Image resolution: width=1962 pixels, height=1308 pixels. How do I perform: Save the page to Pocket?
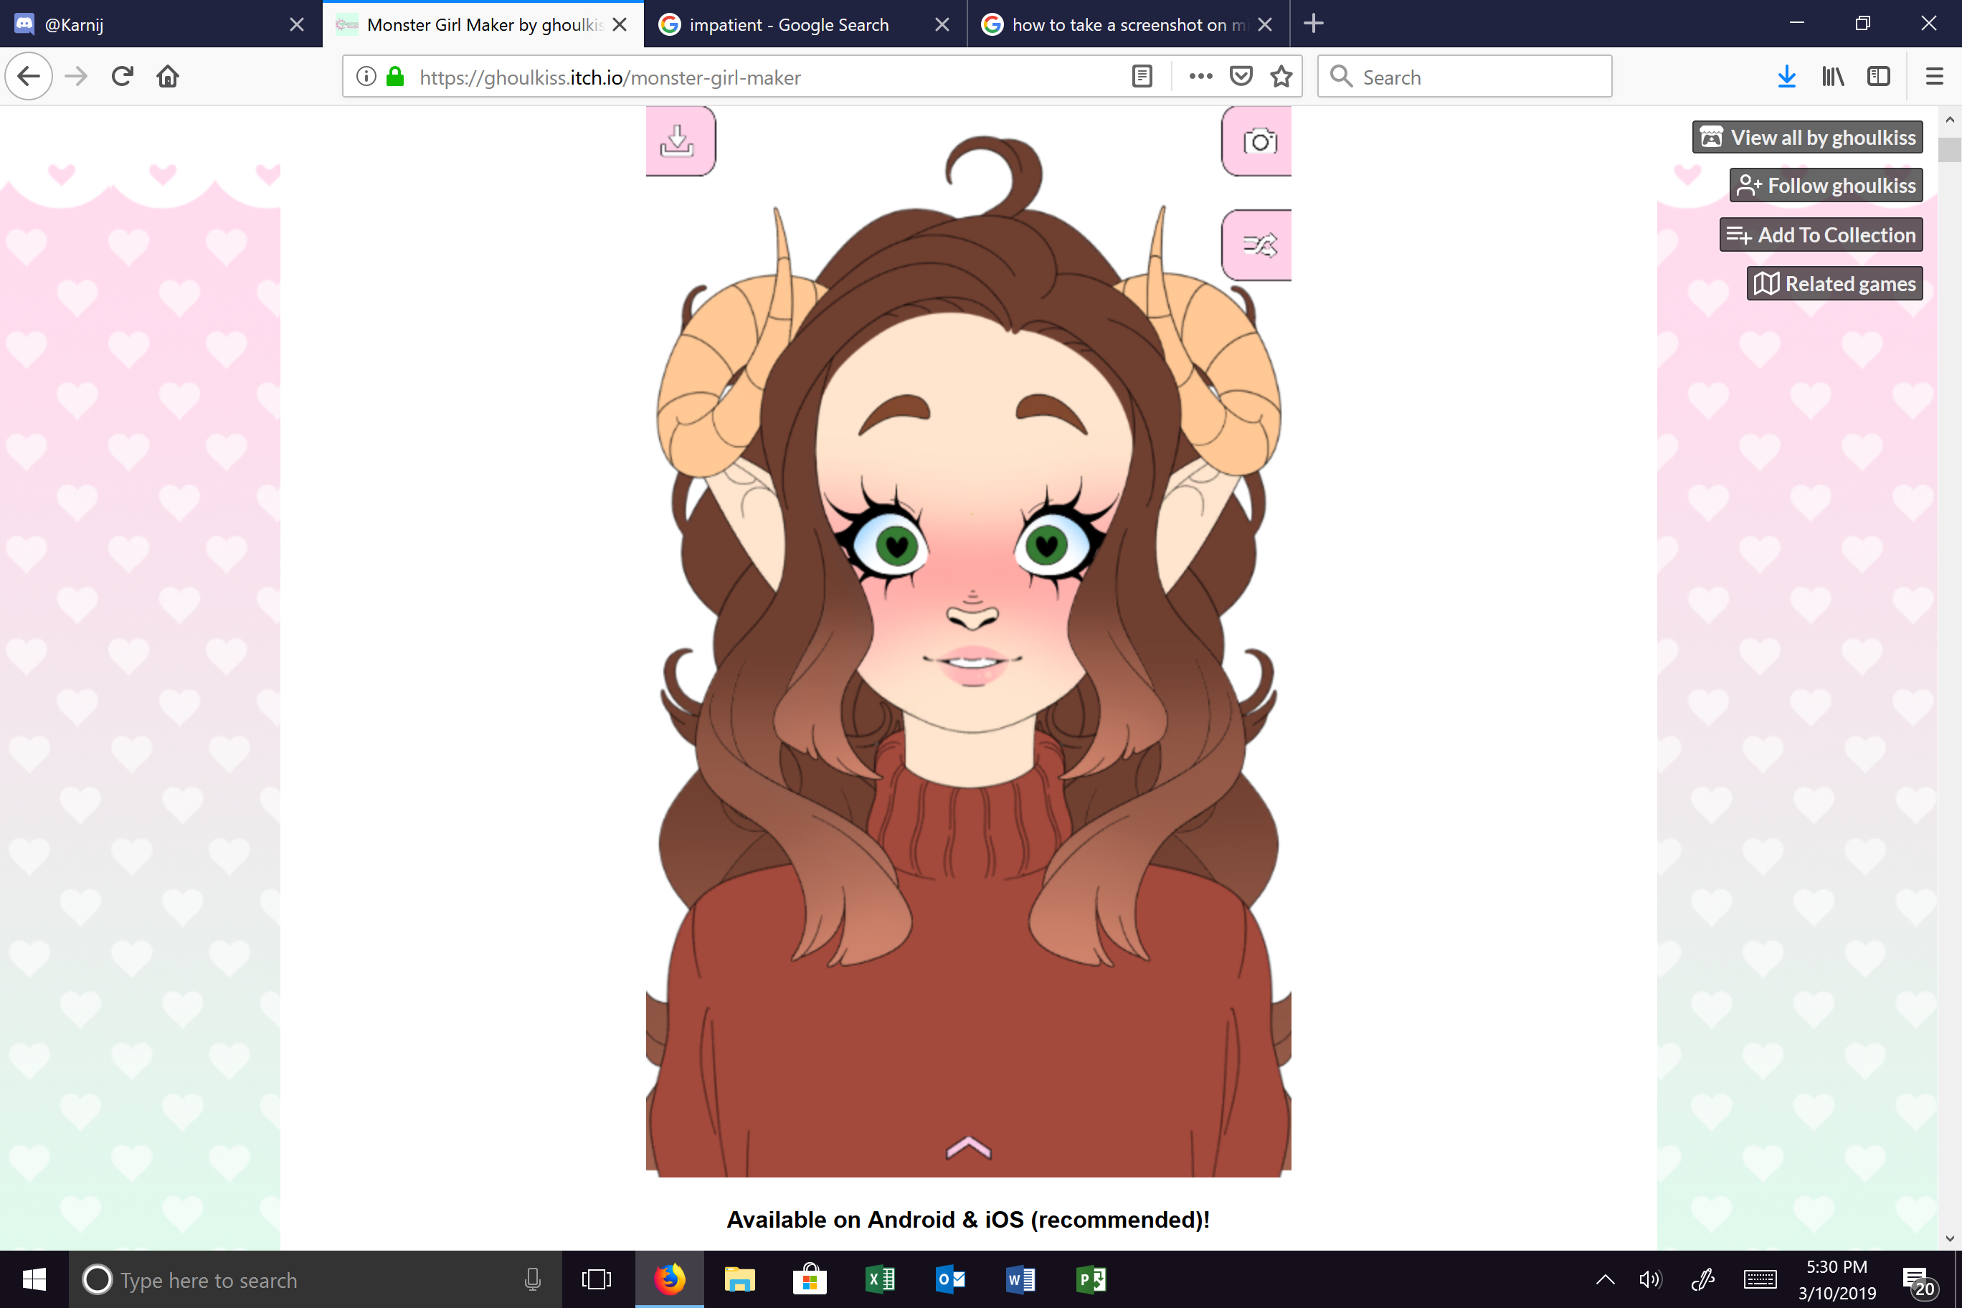click(x=1241, y=76)
